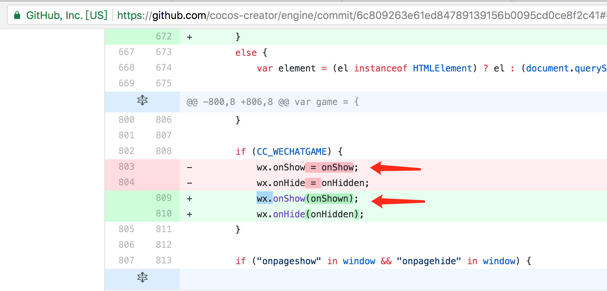Click the green secure lock icon
607x291 pixels.
point(17,15)
